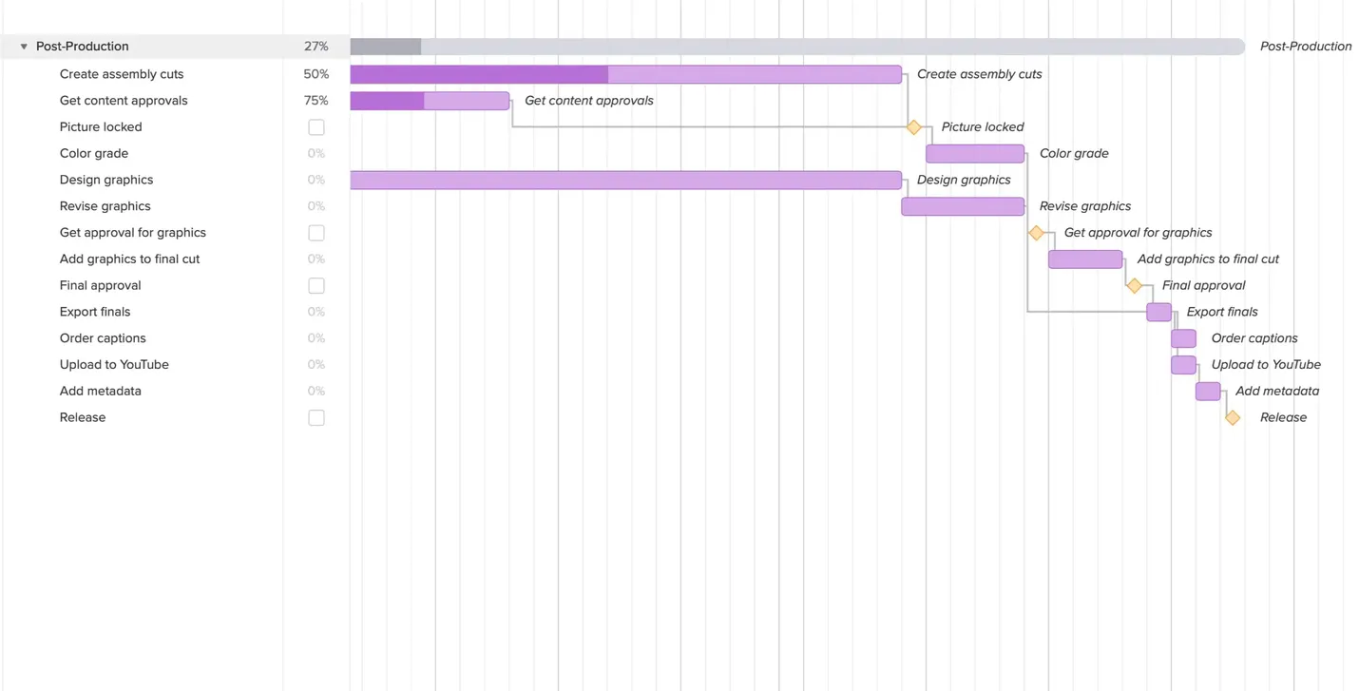Click the Picture locked chart label

pos(983,127)
